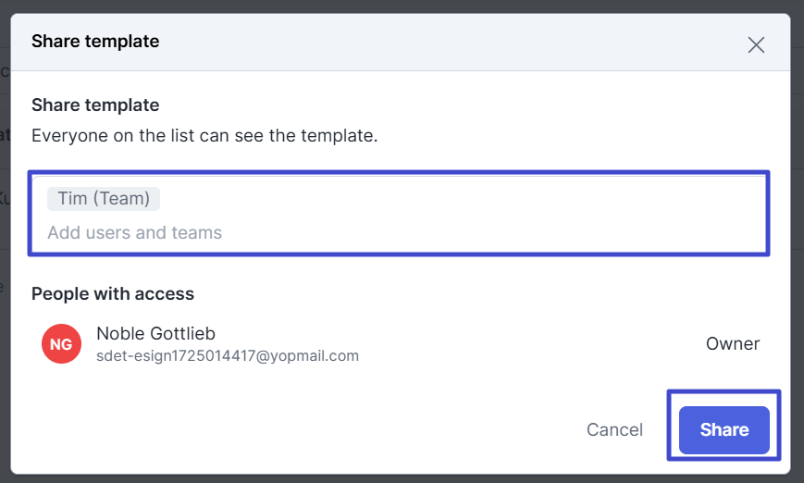Click the People with access heading

[x=113, y=294]
